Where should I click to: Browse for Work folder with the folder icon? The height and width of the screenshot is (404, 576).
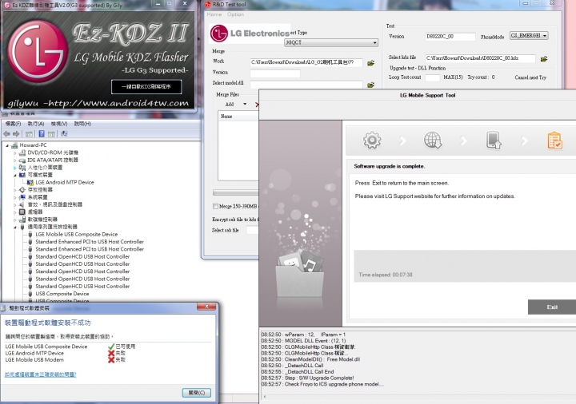pos(370,63)
